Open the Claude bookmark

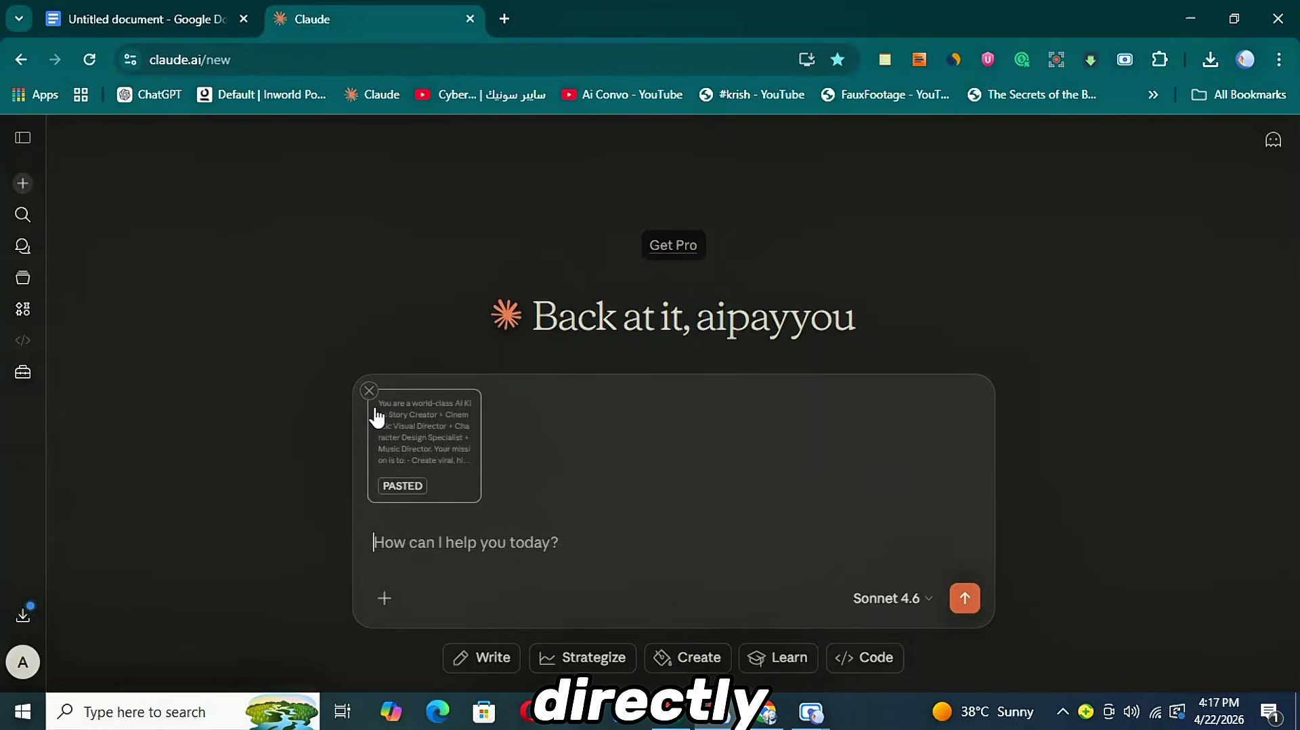click(372, 95)
